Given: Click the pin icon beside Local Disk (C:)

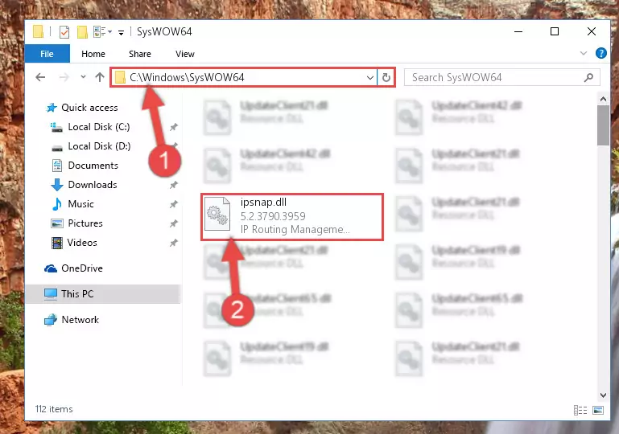Looking at the screenshot, I should (x=173, y=127).
